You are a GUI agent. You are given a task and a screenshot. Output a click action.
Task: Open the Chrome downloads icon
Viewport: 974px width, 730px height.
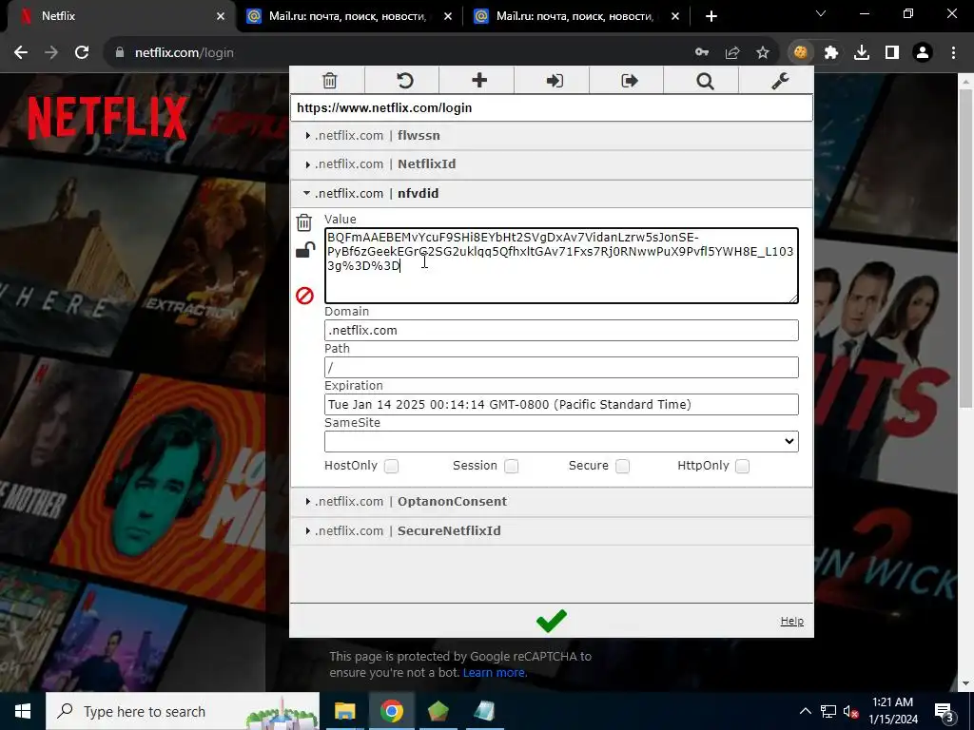862,53
